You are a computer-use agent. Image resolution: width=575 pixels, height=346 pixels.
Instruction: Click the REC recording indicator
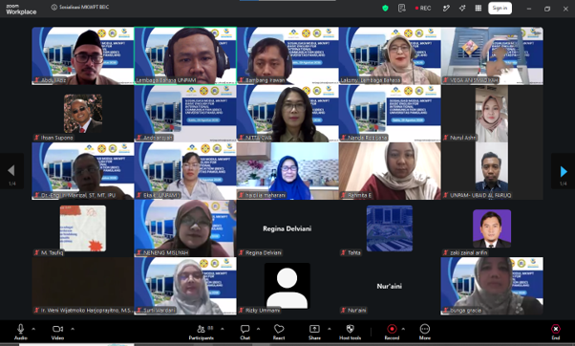click(x=423, y=8)
